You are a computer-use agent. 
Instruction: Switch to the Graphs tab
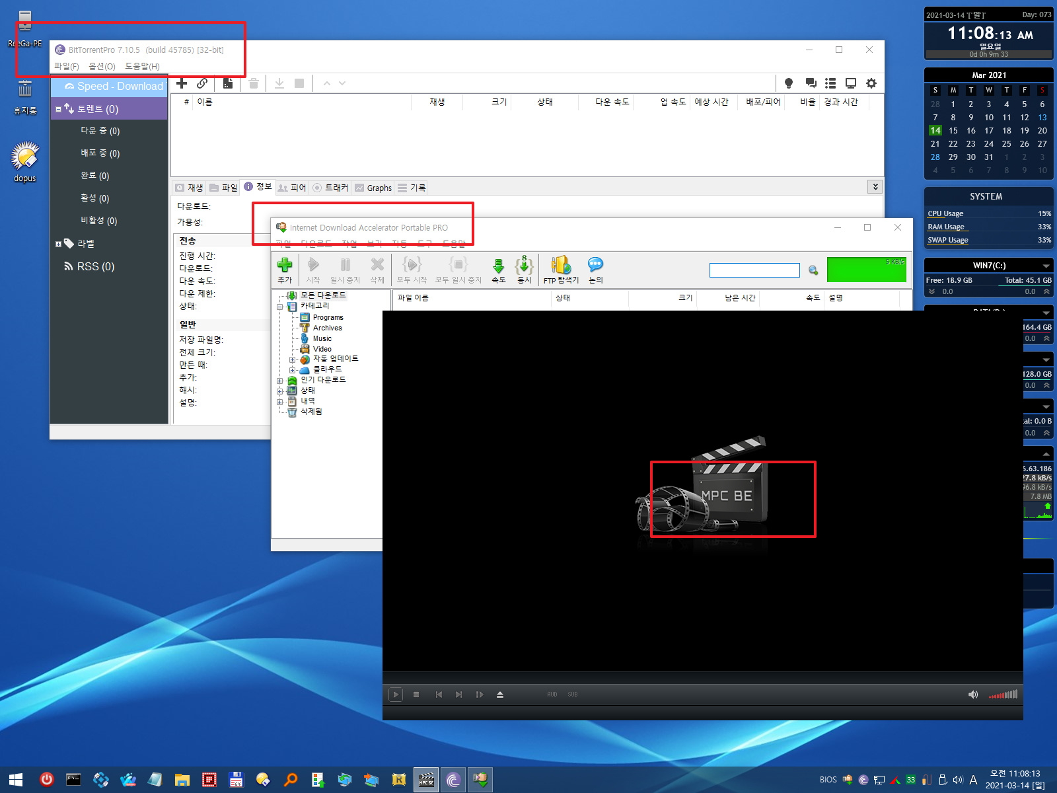[373, 188]
